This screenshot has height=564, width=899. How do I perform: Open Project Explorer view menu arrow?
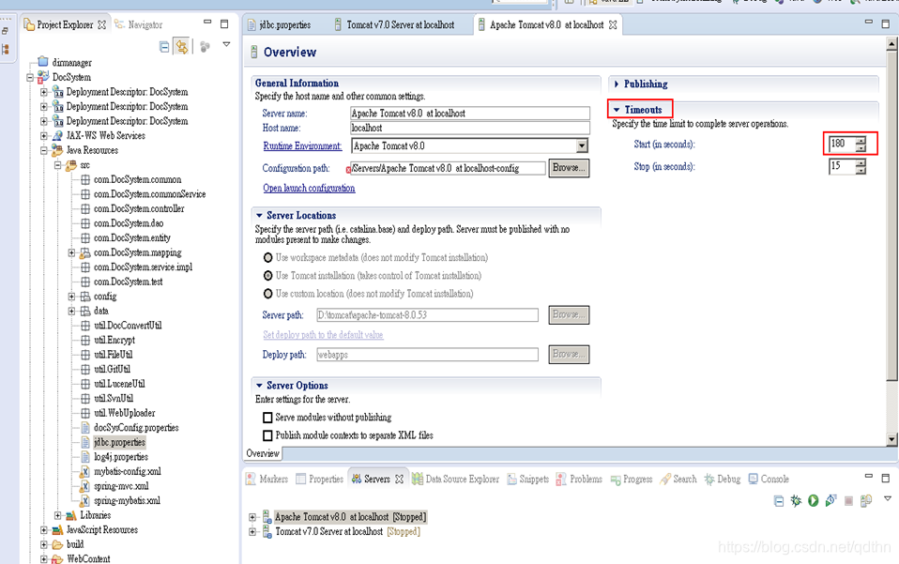[226, 44]
